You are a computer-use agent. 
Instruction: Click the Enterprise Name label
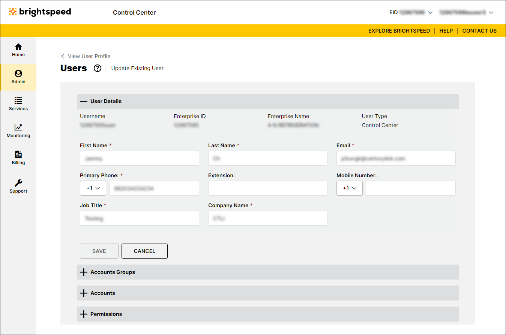point(288,116)
